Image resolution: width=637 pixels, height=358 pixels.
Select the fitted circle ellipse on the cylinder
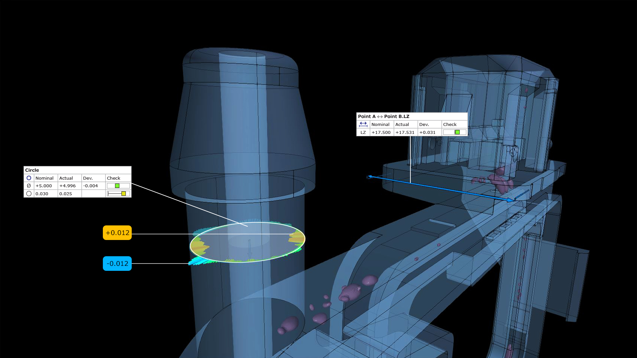click(248, 242)
